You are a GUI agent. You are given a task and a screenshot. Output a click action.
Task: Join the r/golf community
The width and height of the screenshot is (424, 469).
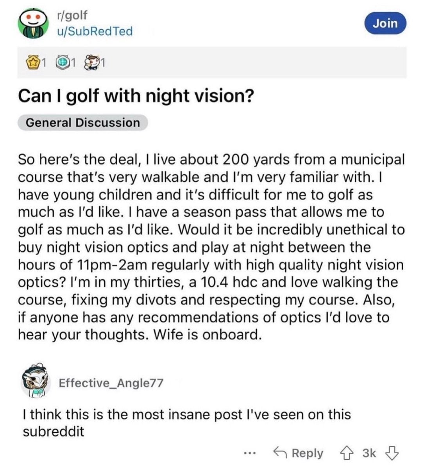click(385, 23)
